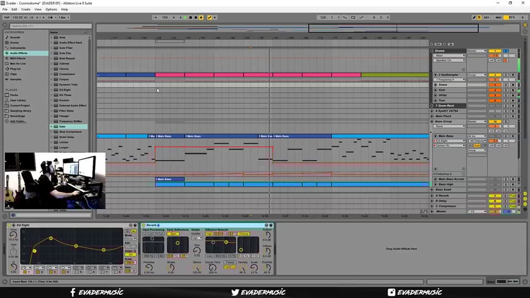530x298 pixels.
Task: Open the Options menu
Action: click(x=51, y=9)
